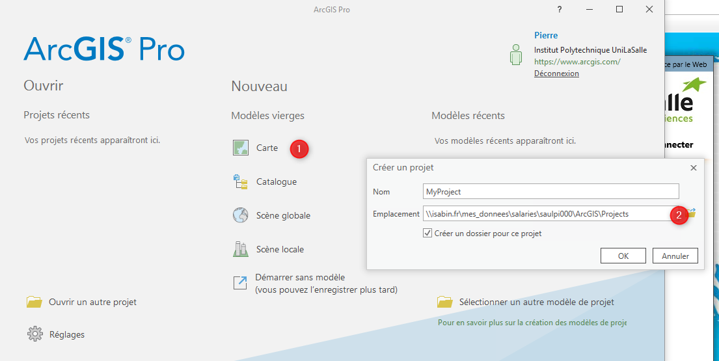Close the Créer un projet dialog

[694, 168]
